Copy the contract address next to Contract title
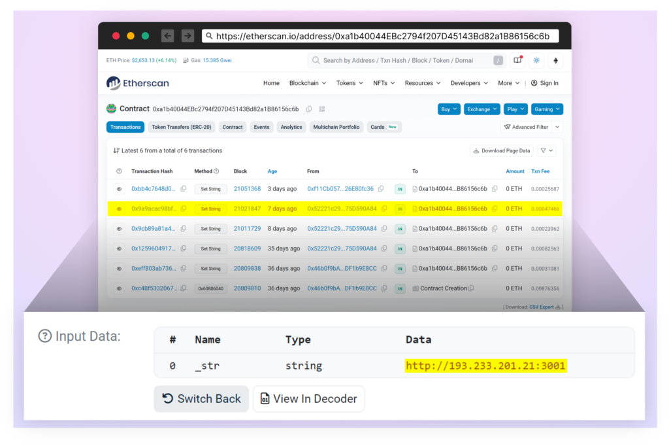669x446 pixels. tap(309, 109)
